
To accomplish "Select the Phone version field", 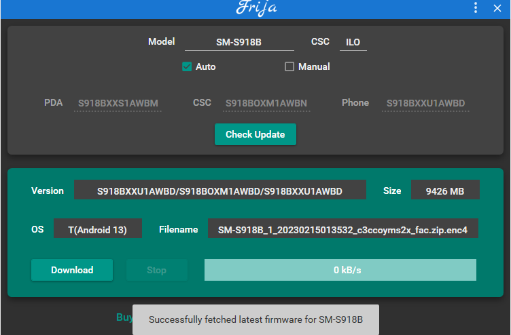I will click(426, 103).
